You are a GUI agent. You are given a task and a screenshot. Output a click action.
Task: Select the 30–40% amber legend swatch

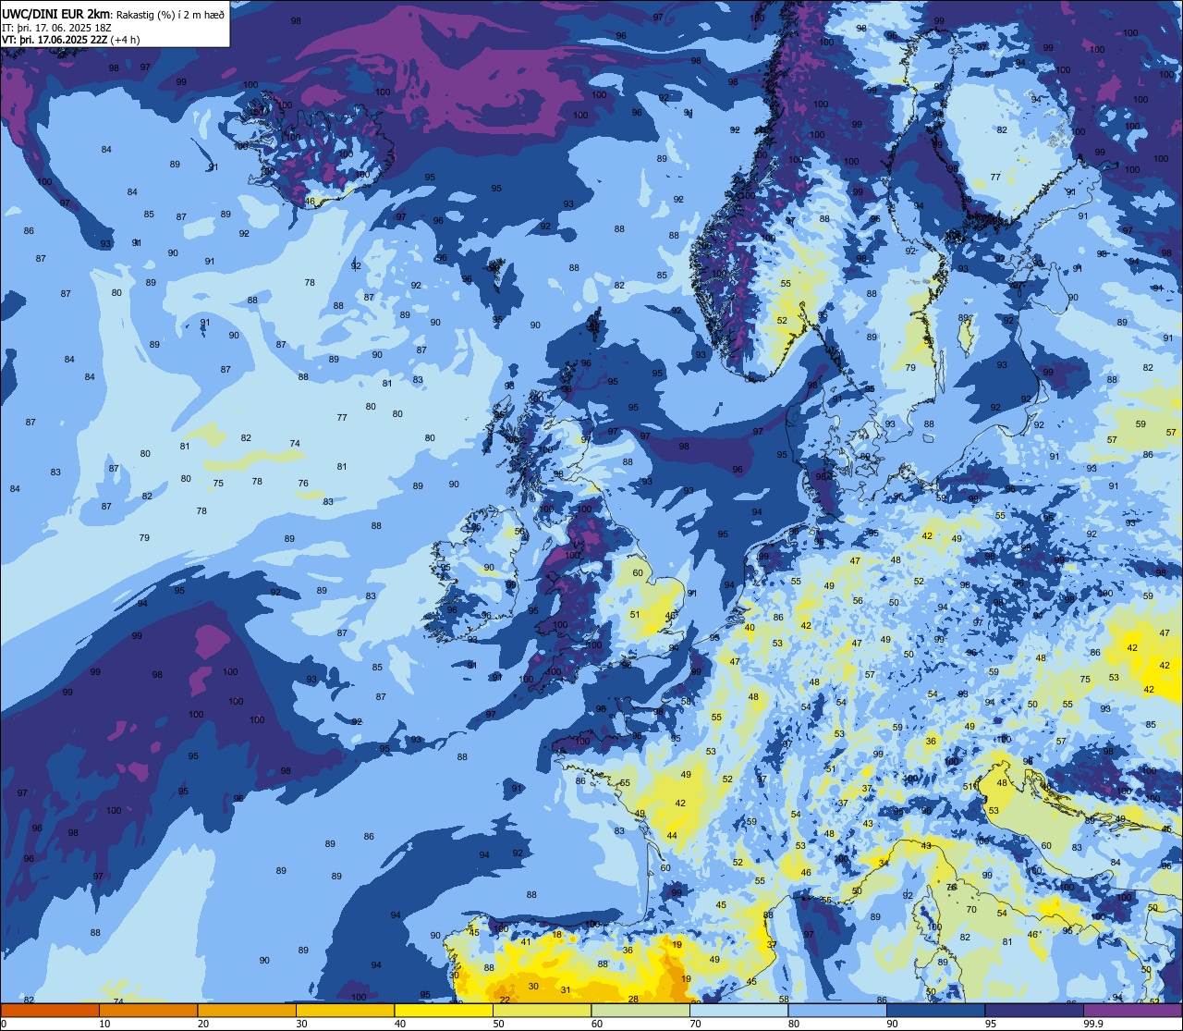click(x=345, y=1010)
